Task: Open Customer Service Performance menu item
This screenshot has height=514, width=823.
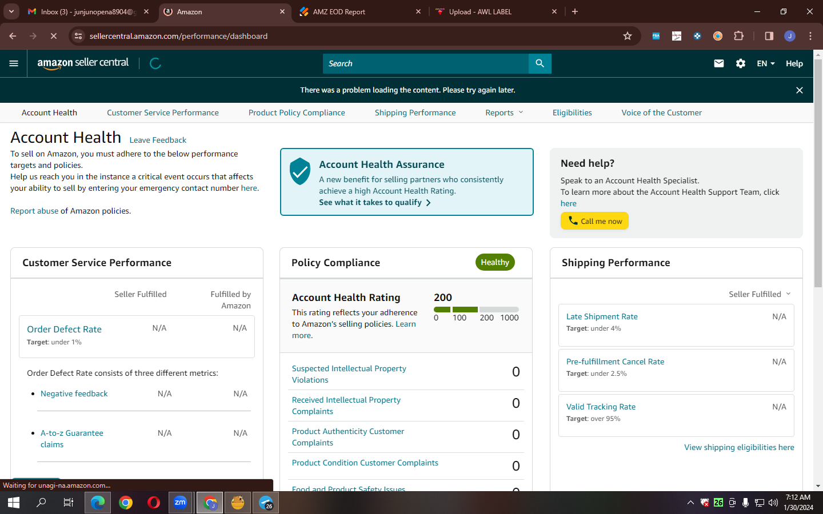Action: [163, 113]
